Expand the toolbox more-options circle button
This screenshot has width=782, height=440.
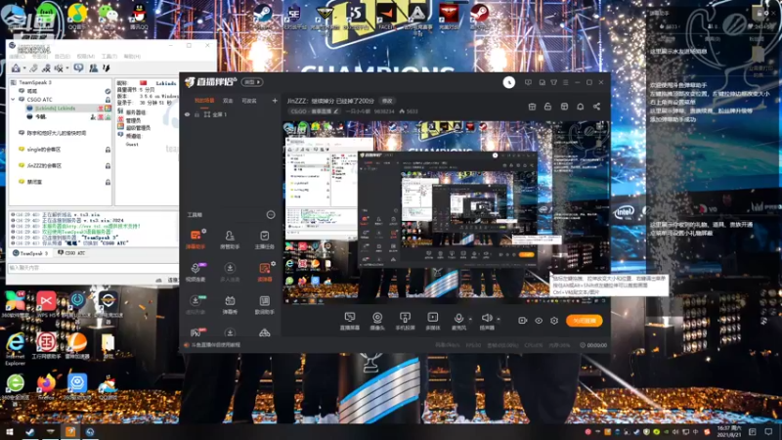tap(271, 214)
